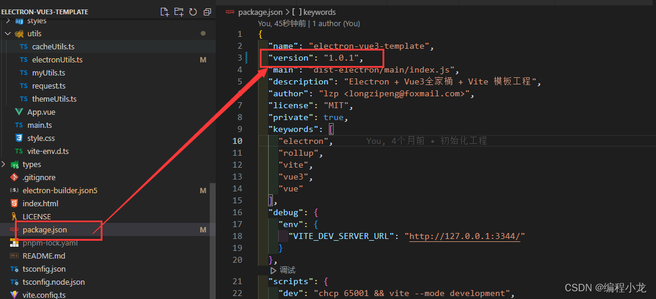
Task: Click the HTML5 icon beside index.html
Action: point(14,203)
